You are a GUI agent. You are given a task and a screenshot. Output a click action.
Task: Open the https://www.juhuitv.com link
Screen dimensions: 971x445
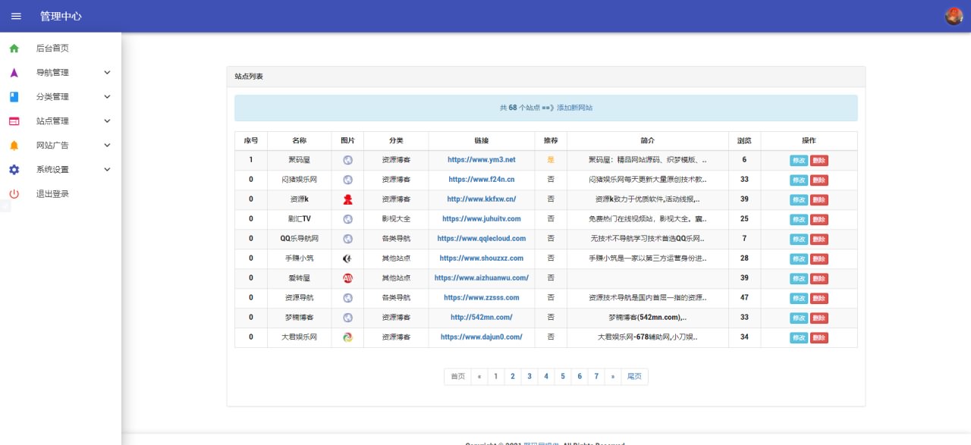(481, 219)
